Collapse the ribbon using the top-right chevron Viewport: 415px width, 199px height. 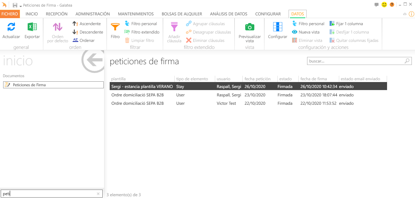(405, 14)
